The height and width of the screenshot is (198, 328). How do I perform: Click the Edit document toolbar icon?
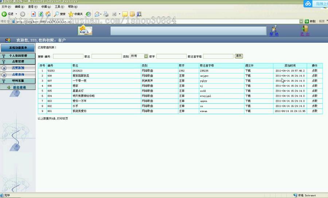114,14
